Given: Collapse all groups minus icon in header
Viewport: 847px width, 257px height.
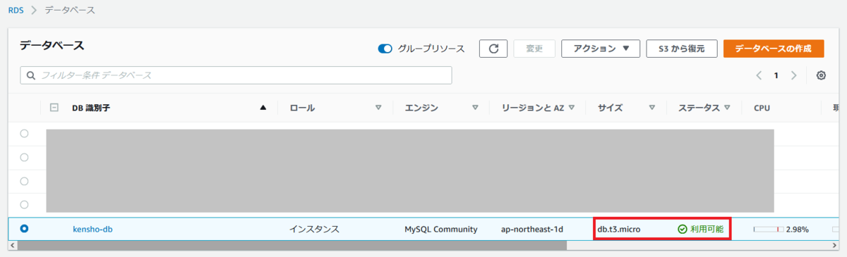Looking at the screenshot, I should click(x=54, y=108).
